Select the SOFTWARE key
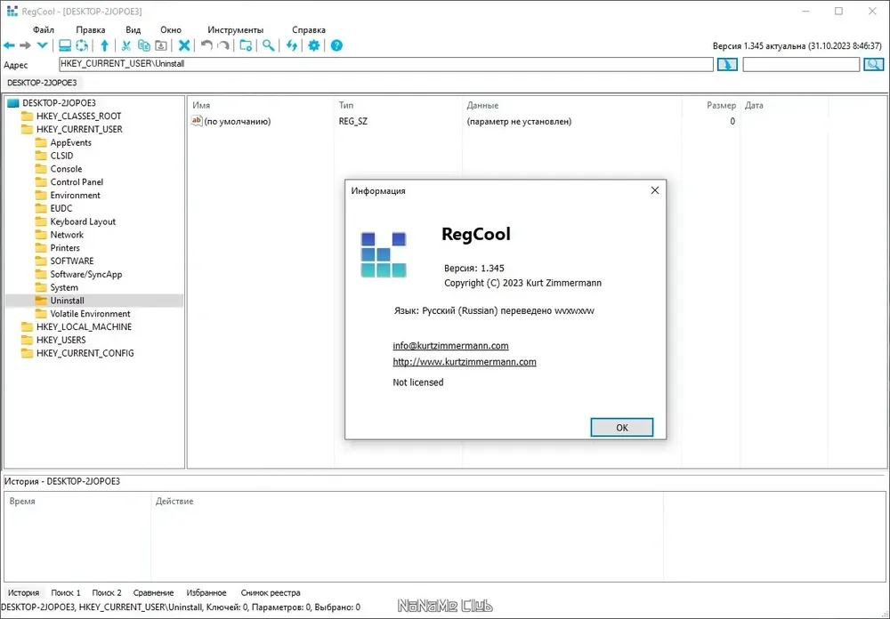This screenshot has width=890, height=619. (72, 261)
